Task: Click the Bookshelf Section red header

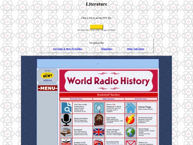Action: click(x=108, y=95)
